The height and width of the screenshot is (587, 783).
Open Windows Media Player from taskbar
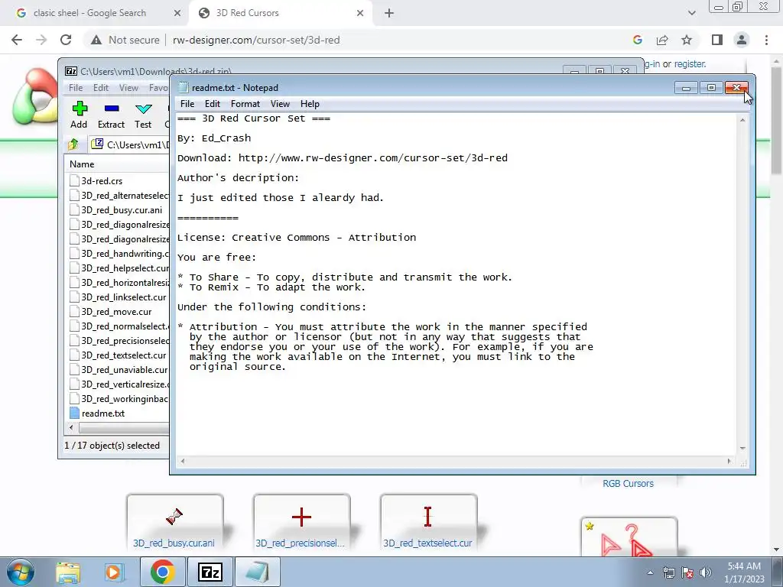tap(113, 572)
